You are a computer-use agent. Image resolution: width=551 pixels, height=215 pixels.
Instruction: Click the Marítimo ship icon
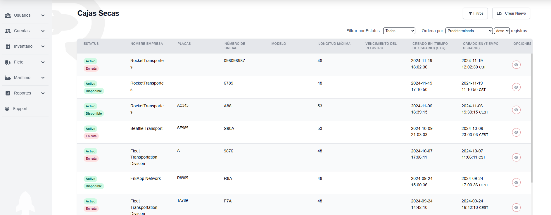8,78
